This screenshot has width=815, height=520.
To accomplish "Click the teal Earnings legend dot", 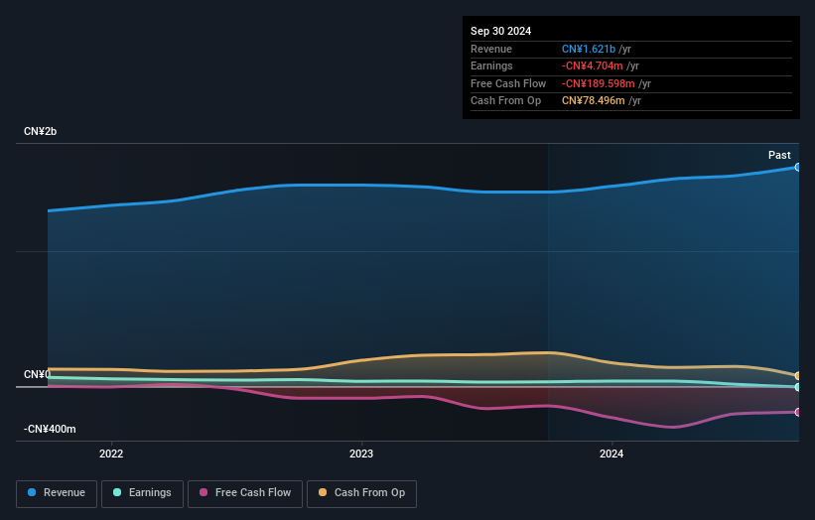I will click(x=117, y=492).
